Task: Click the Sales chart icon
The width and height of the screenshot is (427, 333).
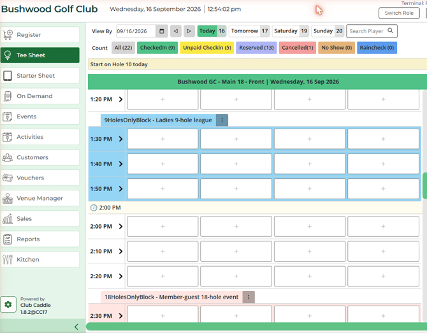Action: [8, 219]
